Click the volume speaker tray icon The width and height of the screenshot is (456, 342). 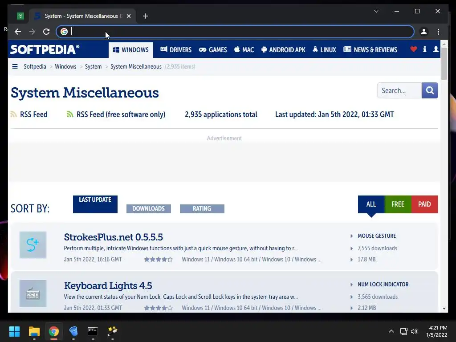point(414,331)
